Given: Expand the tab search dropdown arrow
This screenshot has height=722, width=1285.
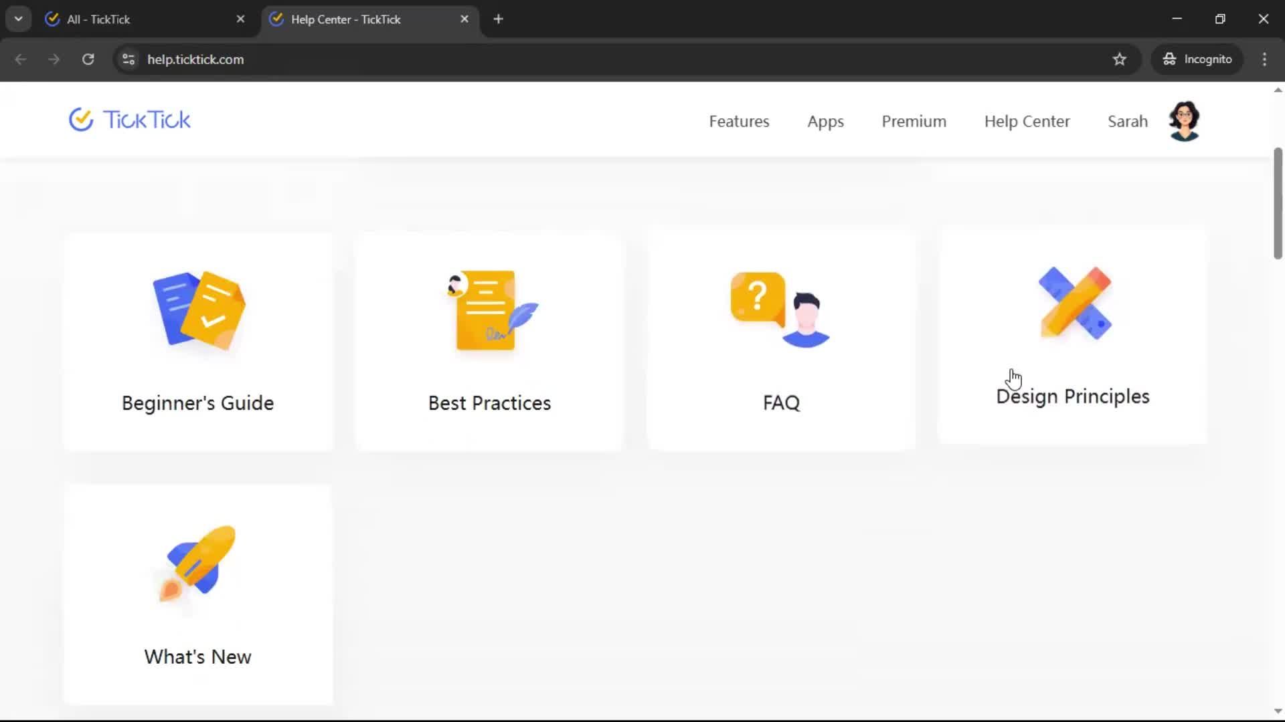Looking at the screenshot, I should [x=19, y=19].
